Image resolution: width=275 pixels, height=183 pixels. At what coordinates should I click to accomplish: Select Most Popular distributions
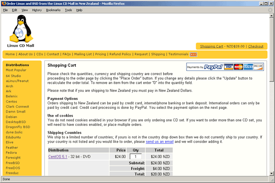[x=16, y=70]
